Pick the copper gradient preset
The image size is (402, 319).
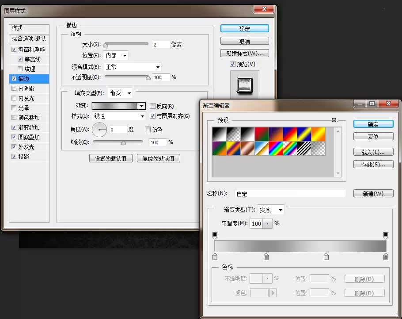(x=248, y=149)
